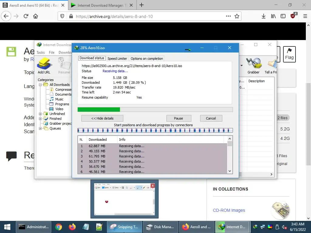Image resolution: width=311 pixels, height=233 pixels.
Task: Open the Tasks menu in IDM
Action: click(41, 52)
